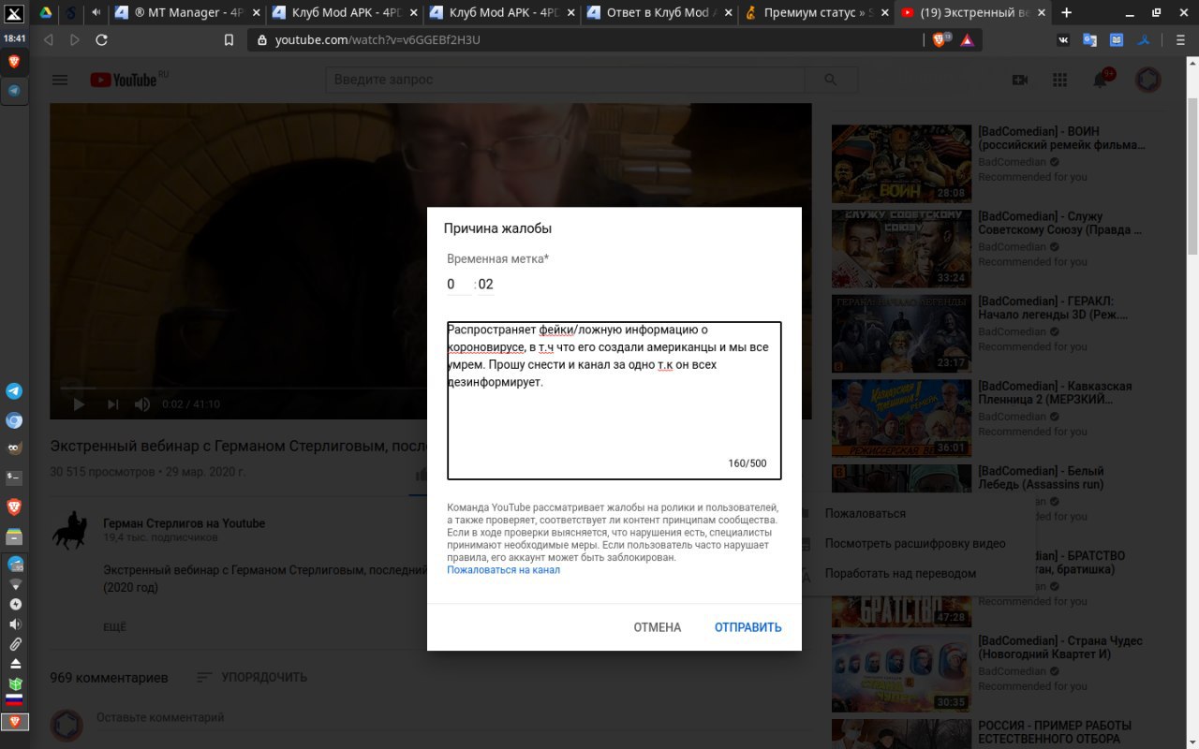
Task: Select Посмотреть расшифровку видео
Action: pos(915,543)
